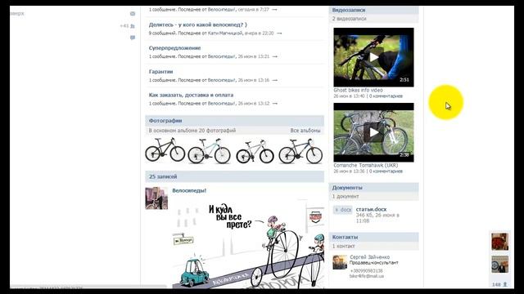Viewport: 524px width, 294px height.
Task: Open comments under Ghost bikes info video
Action: pyautogui.click(x=386, y=96)
